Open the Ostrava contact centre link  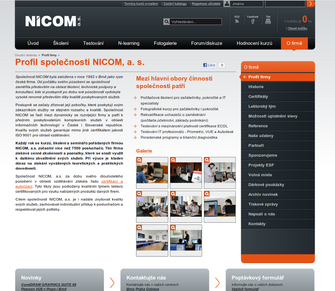click(153, 289)
